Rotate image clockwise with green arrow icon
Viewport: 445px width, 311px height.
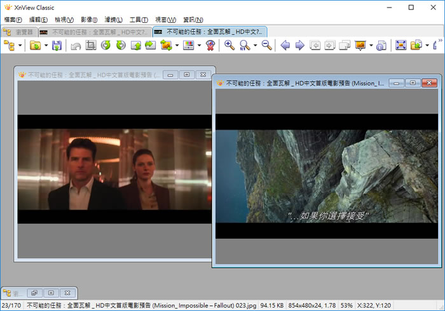(121, 45)
